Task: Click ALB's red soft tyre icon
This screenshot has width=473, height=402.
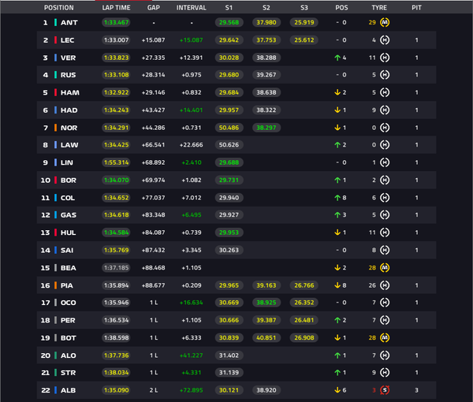Action: pos(385,390)
